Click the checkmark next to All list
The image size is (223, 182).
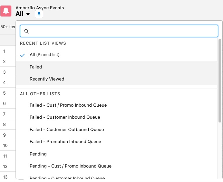click(23, 55)
